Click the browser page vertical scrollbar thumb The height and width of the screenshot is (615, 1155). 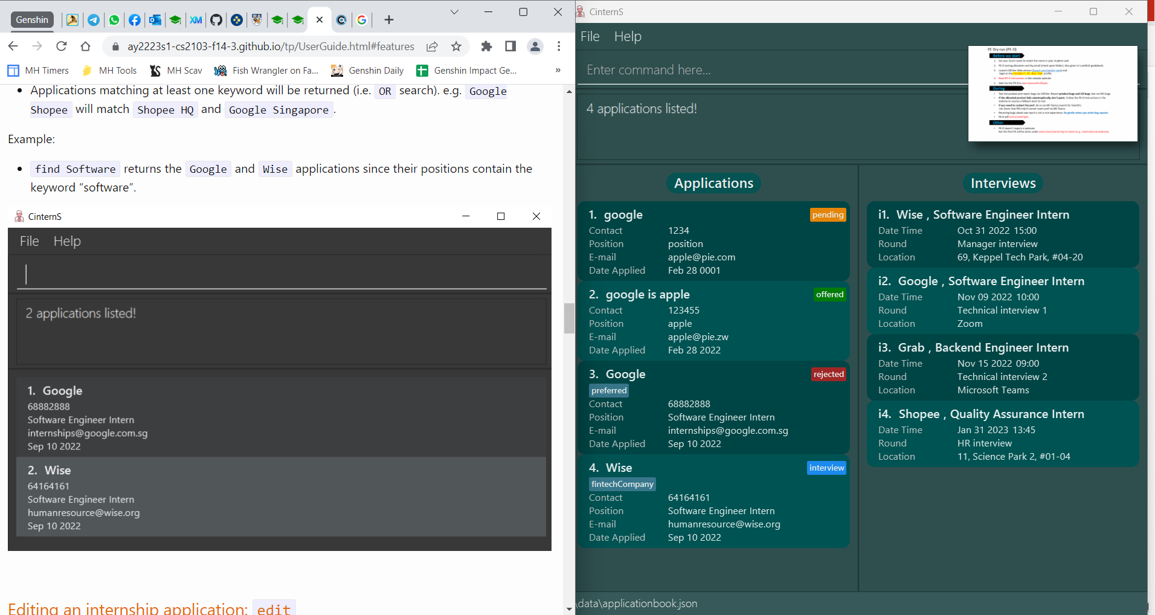click(x=569, y=318)
